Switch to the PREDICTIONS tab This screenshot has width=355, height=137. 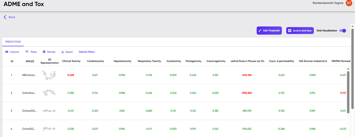[13, 42]
